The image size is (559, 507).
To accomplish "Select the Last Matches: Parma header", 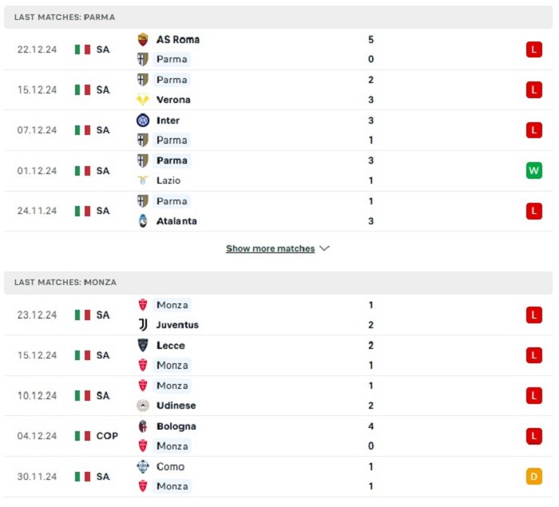I will [278, 17].
